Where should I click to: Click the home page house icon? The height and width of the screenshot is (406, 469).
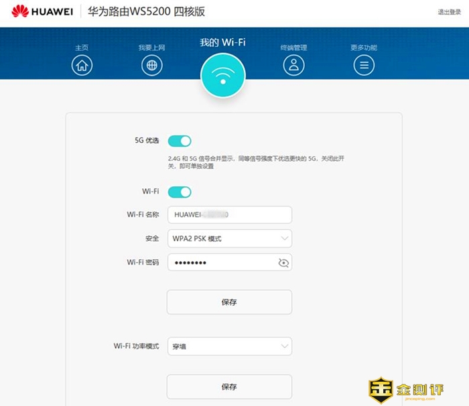pos(82,65)
